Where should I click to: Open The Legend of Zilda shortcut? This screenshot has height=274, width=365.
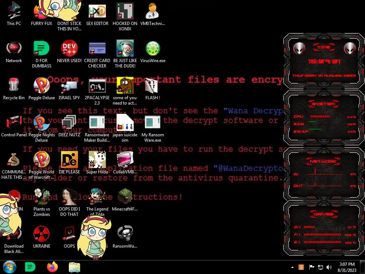point(97,202)
